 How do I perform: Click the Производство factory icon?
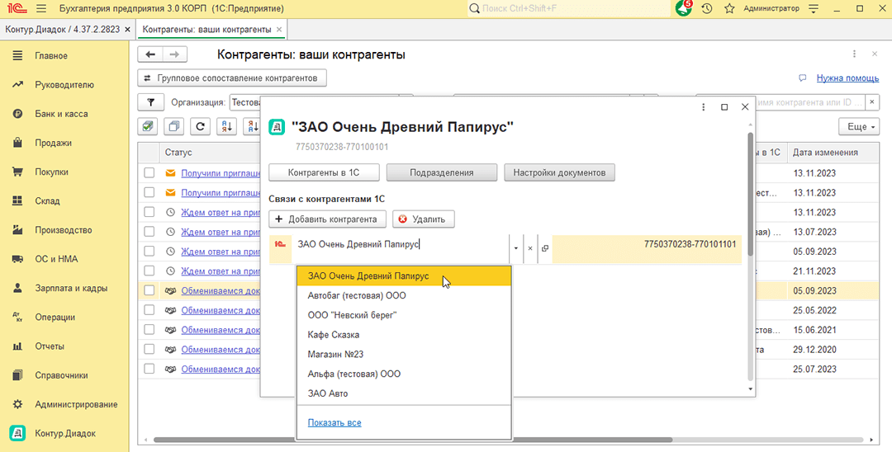click(17, 230)
